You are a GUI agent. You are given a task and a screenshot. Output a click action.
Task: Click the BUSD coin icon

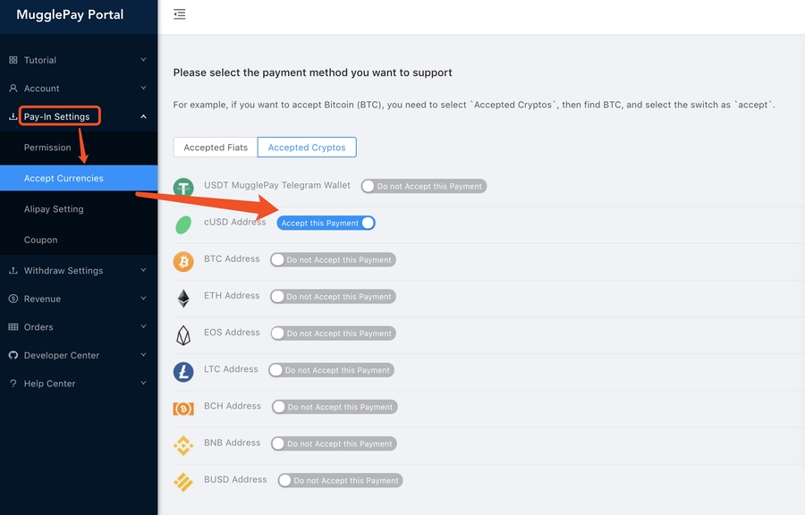coord(183,482)
